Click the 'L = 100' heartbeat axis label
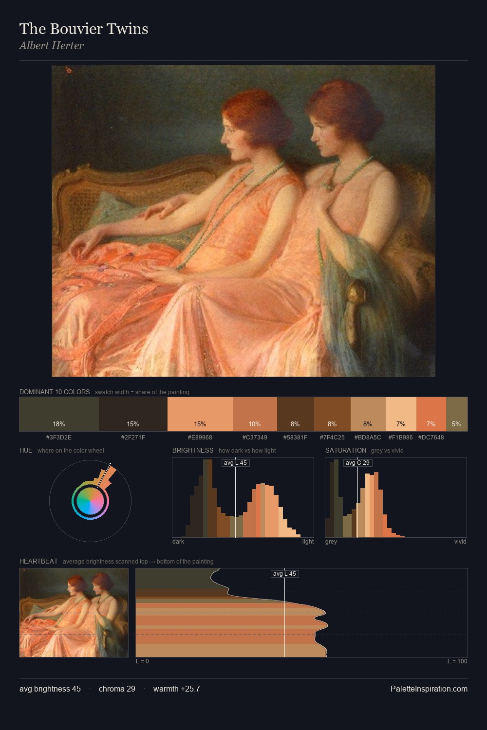Image resolution: width=487 pixels, height=730 pixels. pos(457,661)
